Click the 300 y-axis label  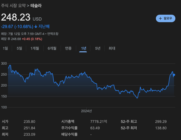(x=4, y=64)
